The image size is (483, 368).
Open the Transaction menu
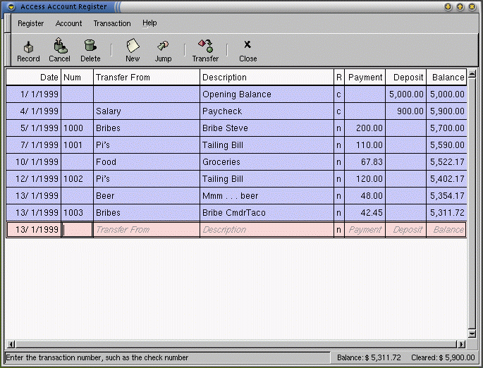(x=112, y=23)
